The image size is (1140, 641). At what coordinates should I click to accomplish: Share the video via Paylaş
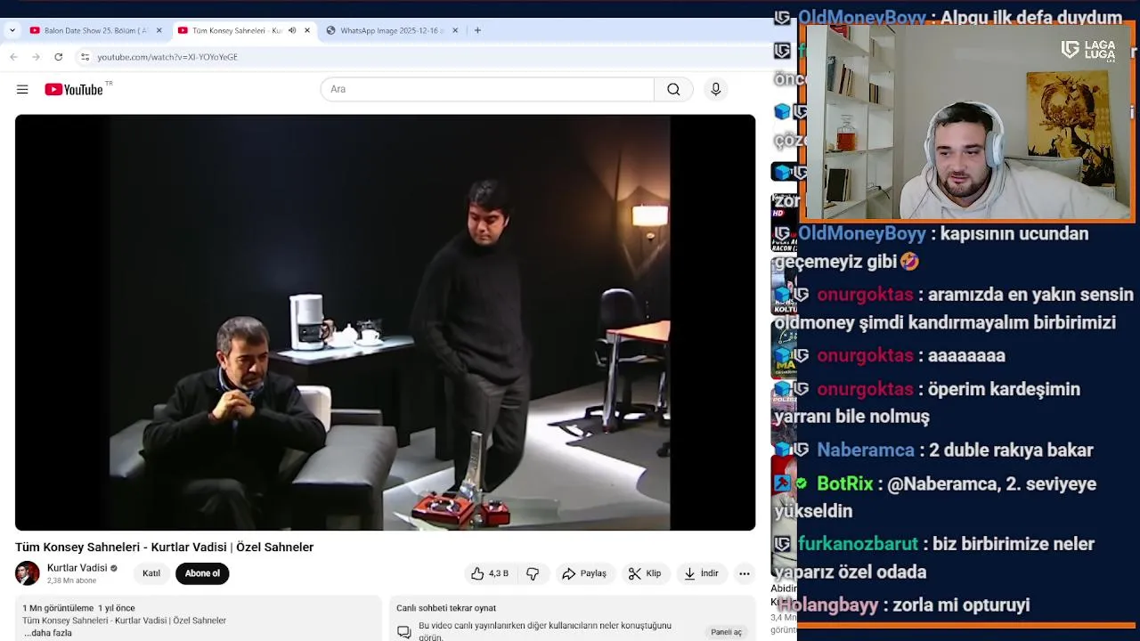584,573
